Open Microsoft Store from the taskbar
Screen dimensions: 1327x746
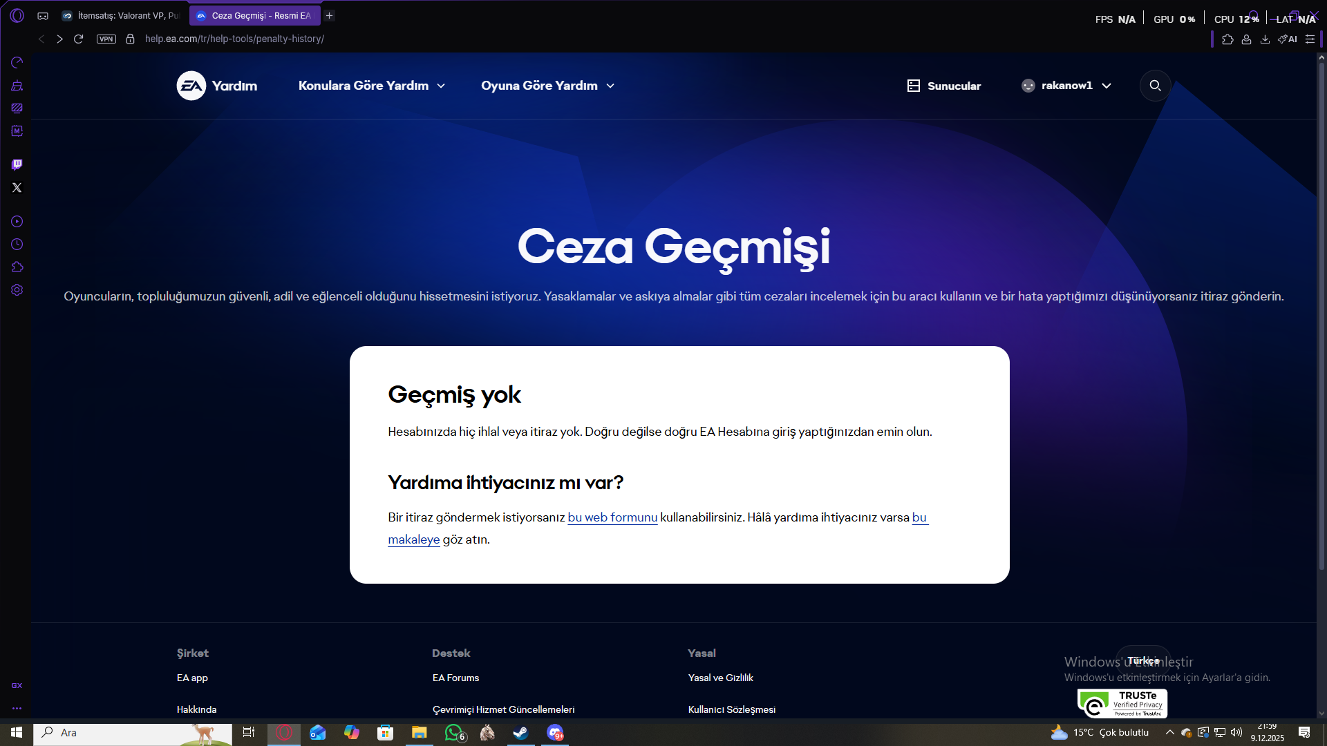click(x=386, y=732)
